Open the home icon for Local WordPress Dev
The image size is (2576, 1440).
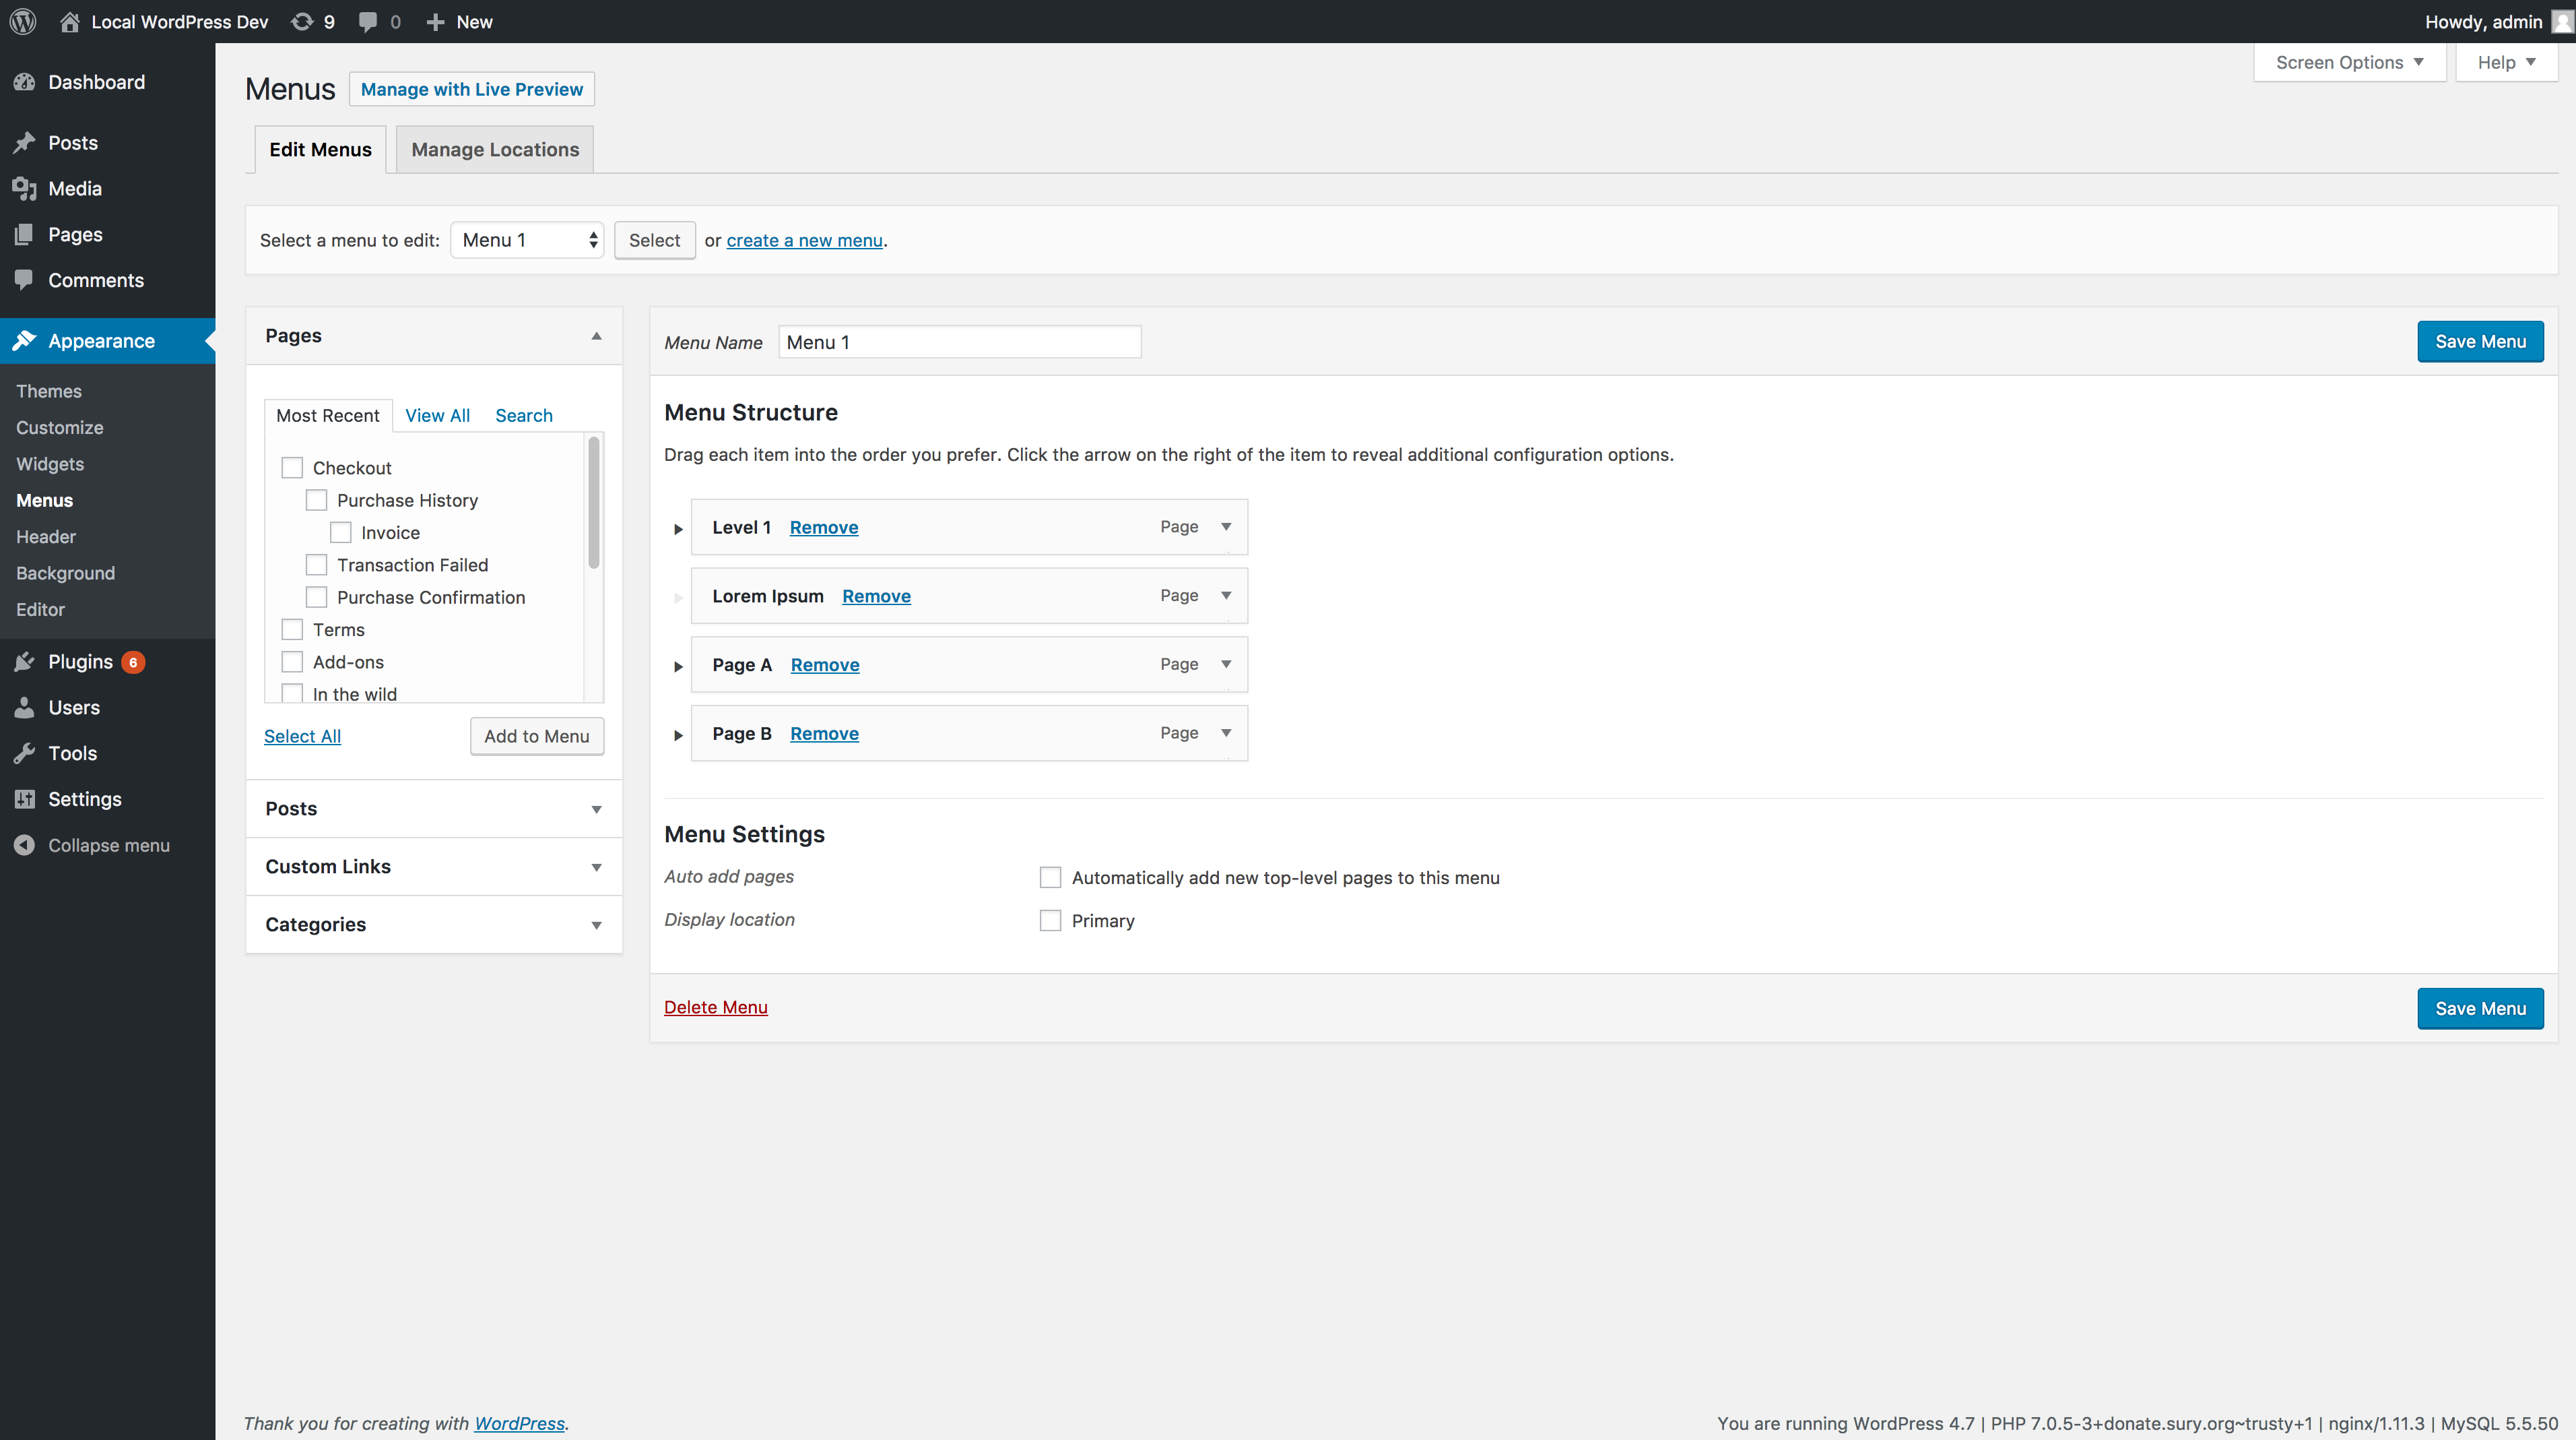[69, 21]
